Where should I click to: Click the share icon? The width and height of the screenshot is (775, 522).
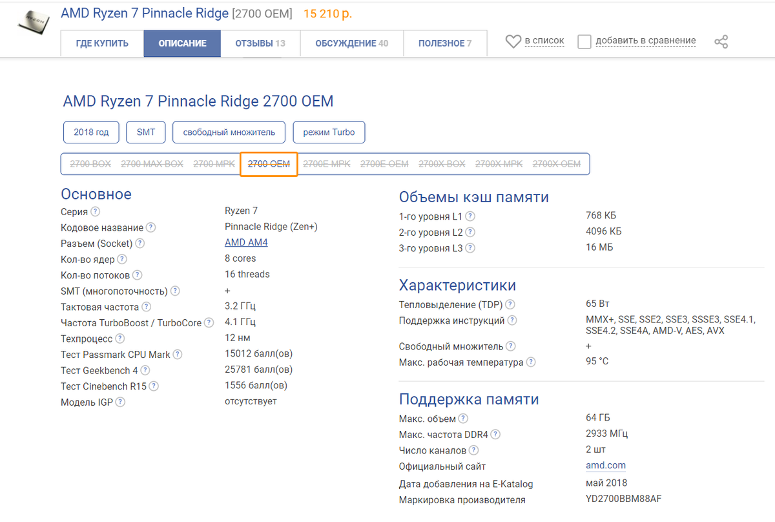pyautogui.click(x=721, y=42)
